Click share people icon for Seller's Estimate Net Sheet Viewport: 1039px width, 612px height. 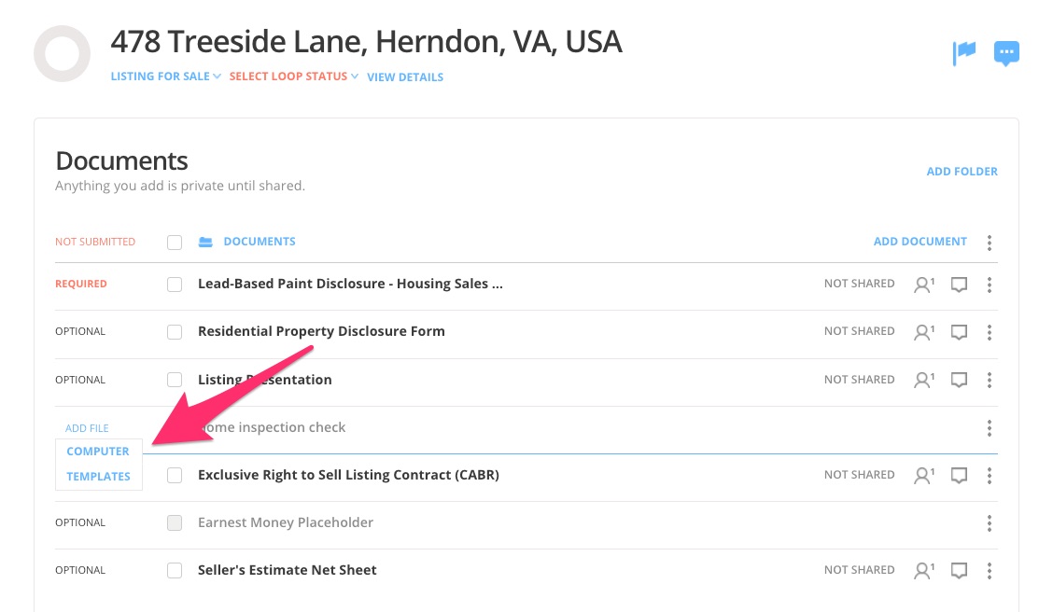[923, 570]
